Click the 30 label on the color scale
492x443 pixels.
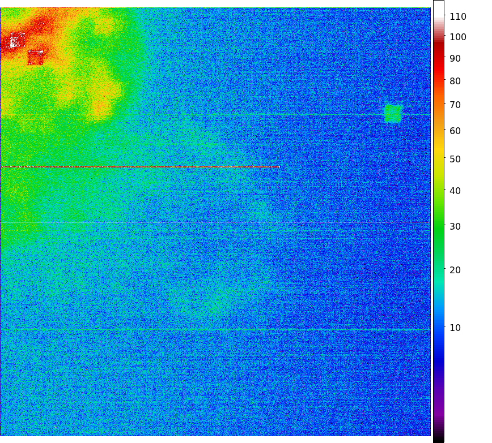455,227
